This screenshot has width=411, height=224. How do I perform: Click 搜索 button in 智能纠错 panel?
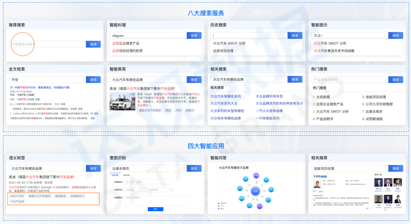point(194,36)
